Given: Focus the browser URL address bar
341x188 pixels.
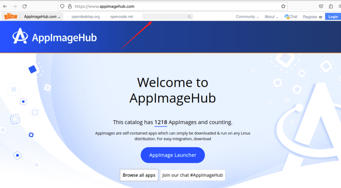Looking at the screenshot, I should [x=173, y=6].
